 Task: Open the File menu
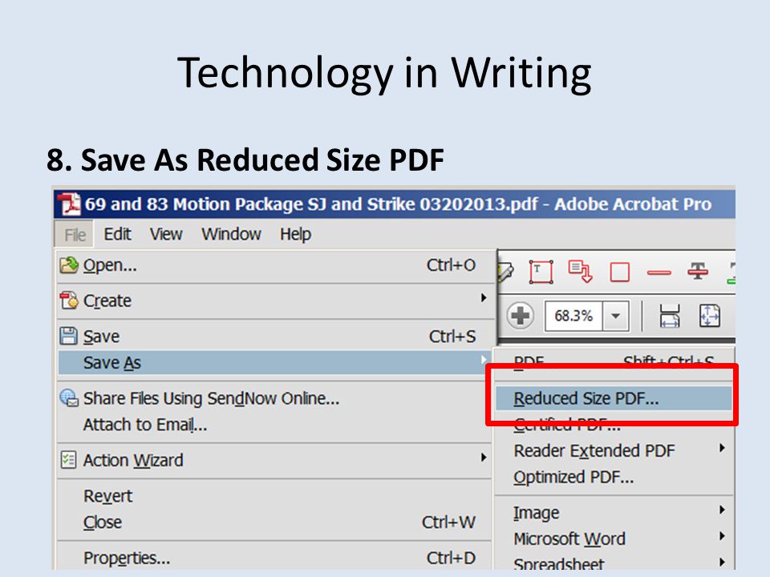[x=75, y=235]
